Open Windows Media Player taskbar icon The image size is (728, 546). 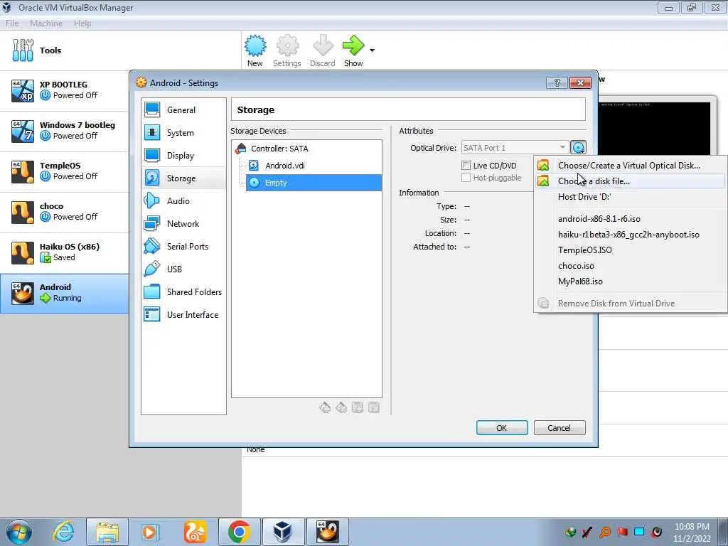(150, 532)
